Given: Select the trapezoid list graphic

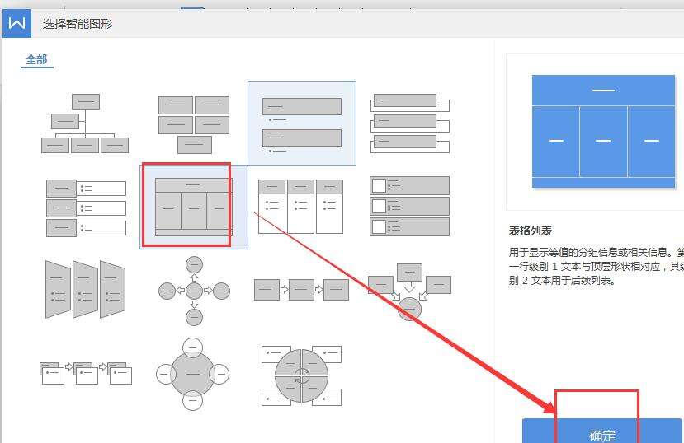Looking at the screenshot, I should (x=86, y=289).
